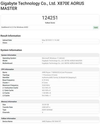Click the Views count value 7

tap(42, 43)
